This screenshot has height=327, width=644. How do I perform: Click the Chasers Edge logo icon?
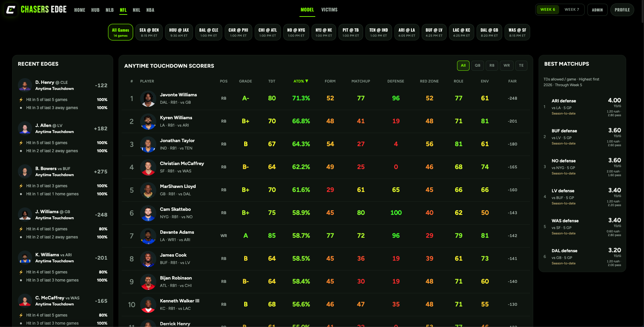[x=11, y=10]
